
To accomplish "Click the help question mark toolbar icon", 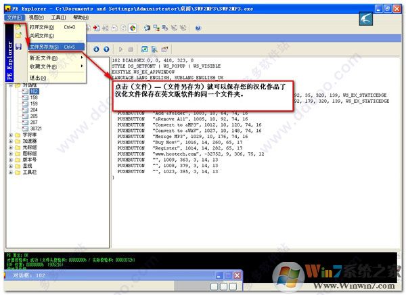I will (x=198, y=28).
